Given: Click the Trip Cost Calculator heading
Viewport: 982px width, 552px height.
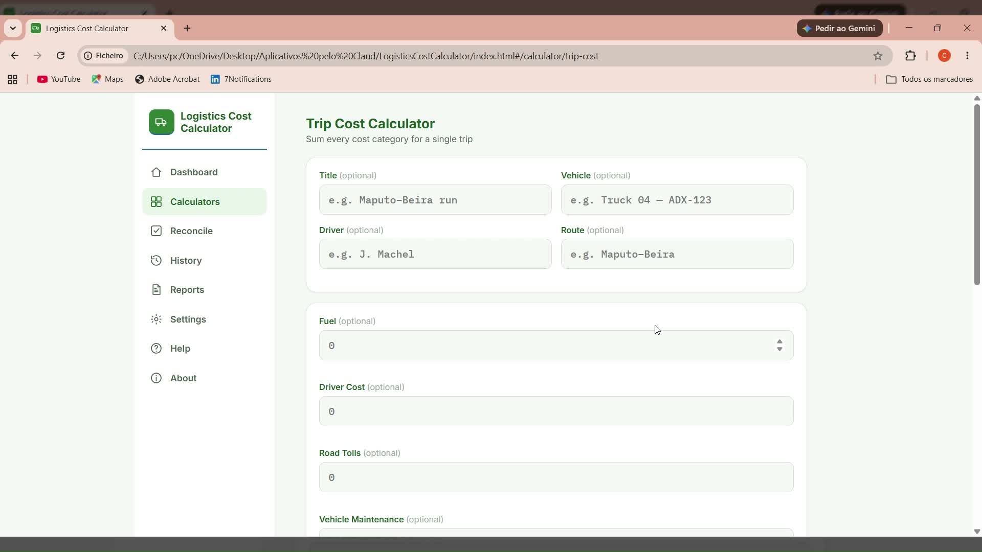Looking at the screenshot, I should coord(370,124).
